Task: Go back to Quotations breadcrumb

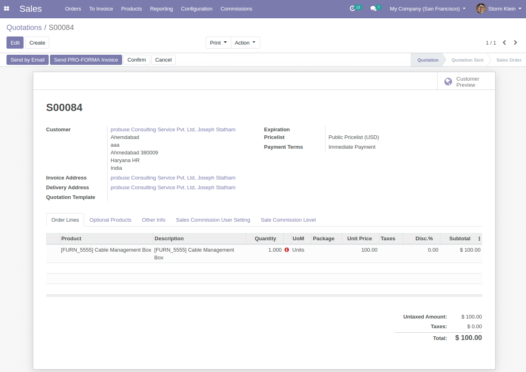Action: 24,28
